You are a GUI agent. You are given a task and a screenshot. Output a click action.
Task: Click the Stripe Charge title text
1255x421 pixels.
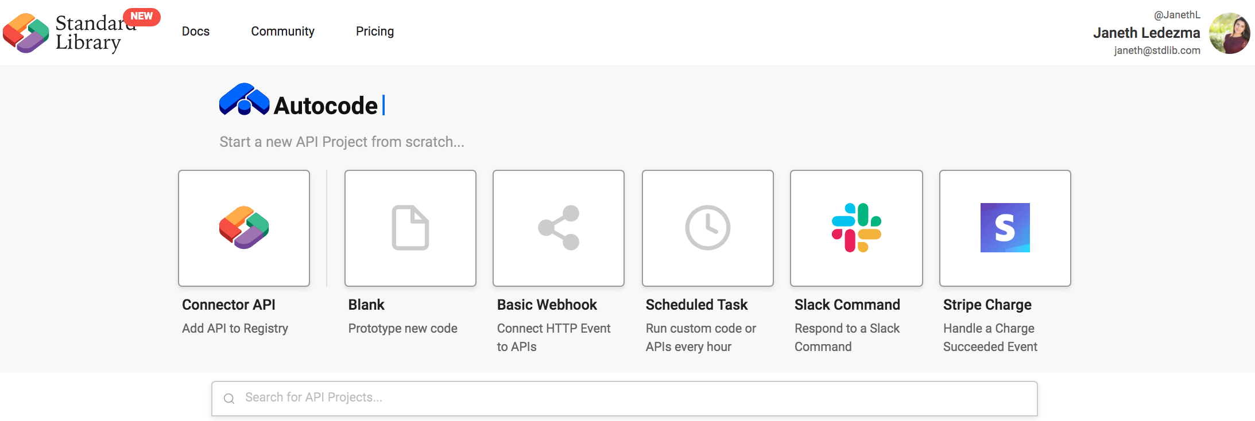987,305
